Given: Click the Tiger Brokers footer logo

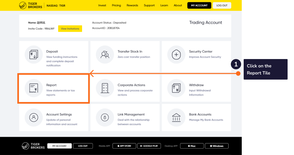Looking at the screenshot, I should 33,146.
